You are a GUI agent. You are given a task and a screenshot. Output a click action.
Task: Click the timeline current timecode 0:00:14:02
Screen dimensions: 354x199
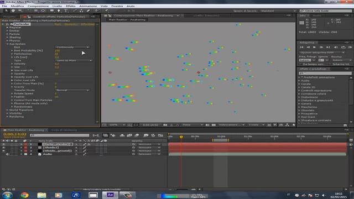[15, 134]
